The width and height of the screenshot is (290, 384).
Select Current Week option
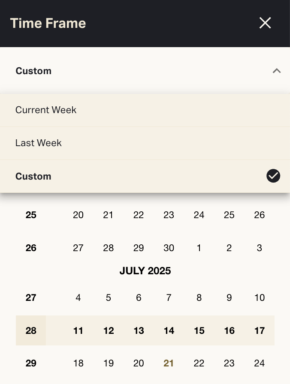tap(46, 110)
